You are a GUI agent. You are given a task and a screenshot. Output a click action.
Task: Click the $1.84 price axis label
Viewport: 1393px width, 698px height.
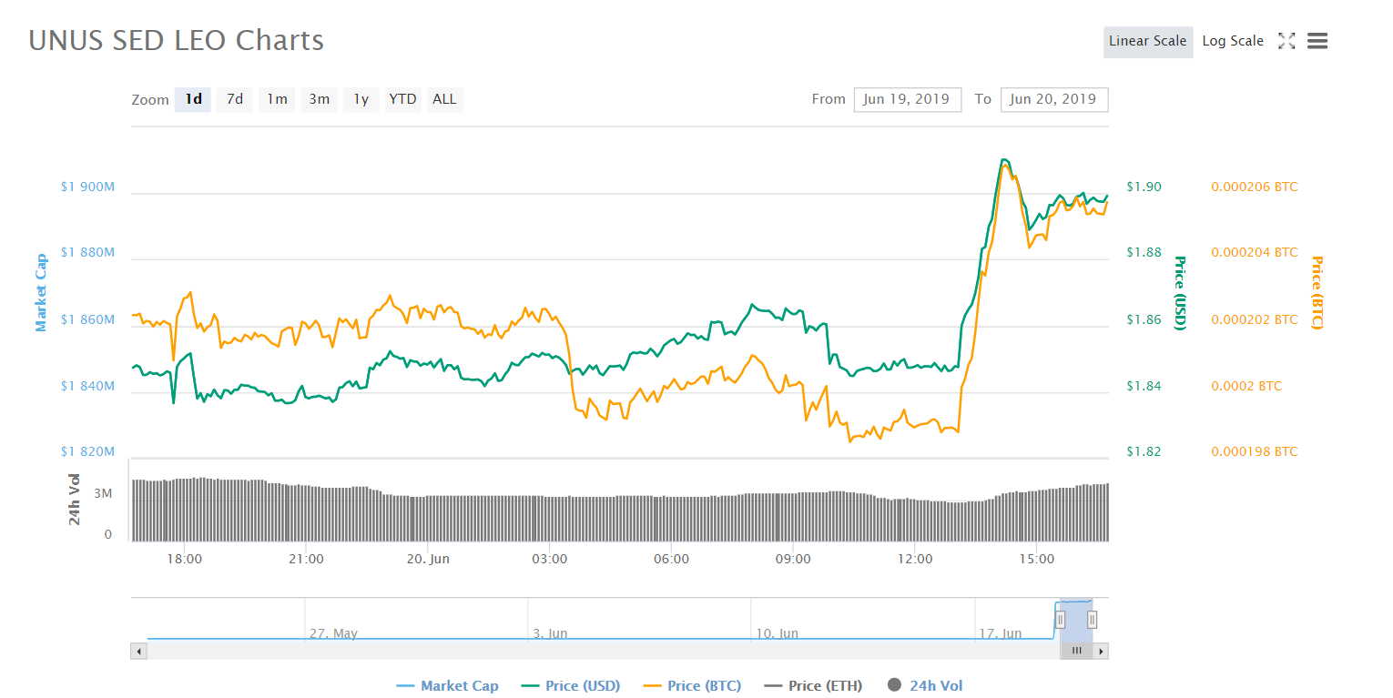[x=1144, y=386]
